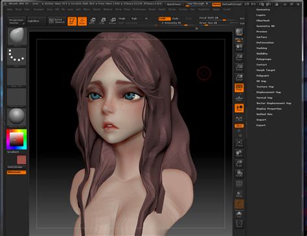Open the Projection Master button
307x236 pixels.
point(16,21)
